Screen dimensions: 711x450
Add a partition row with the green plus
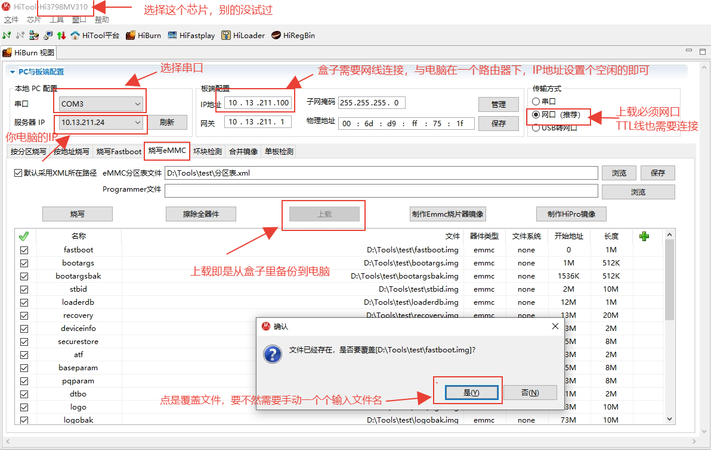point(644,236)
